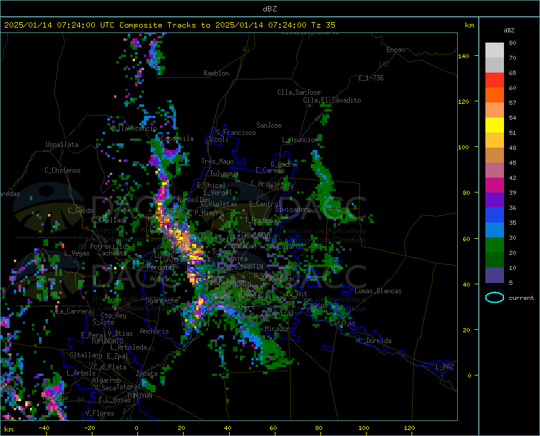
Task: Click the 'current' legend label
Action: (x=521, y=297)
